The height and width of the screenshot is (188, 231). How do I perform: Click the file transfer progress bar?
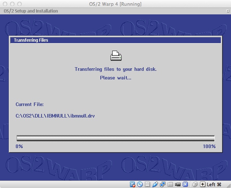(x=115, y=138)
